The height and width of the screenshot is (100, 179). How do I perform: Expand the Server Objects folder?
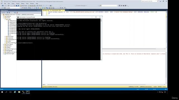[x=4, y=44]
